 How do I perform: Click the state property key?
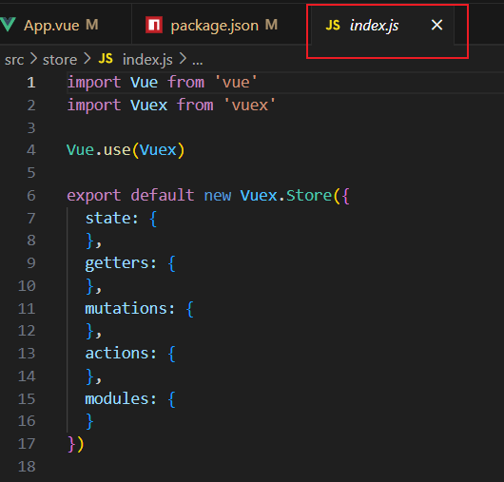[108, 219]
